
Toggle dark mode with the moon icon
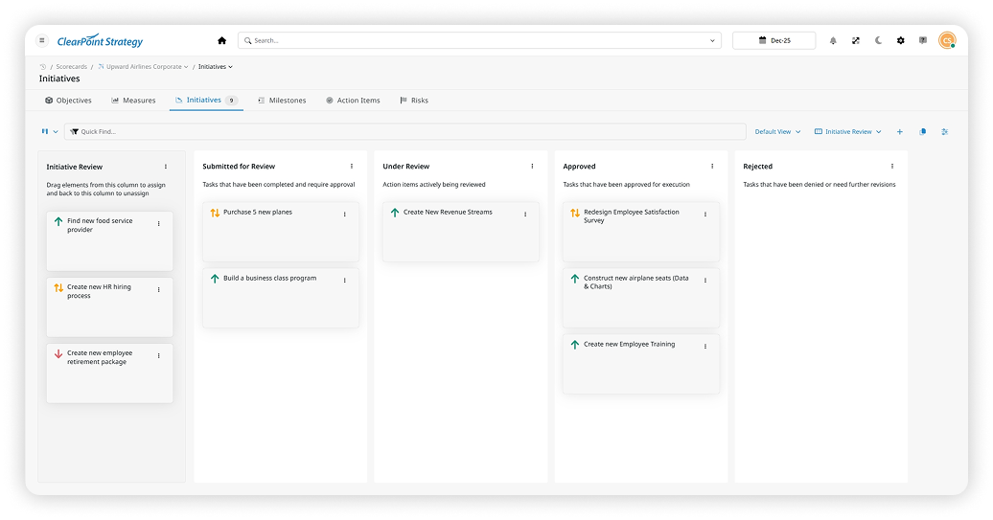878,40
